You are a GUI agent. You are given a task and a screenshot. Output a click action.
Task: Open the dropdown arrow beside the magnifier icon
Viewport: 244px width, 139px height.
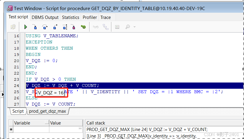point(134,27)
